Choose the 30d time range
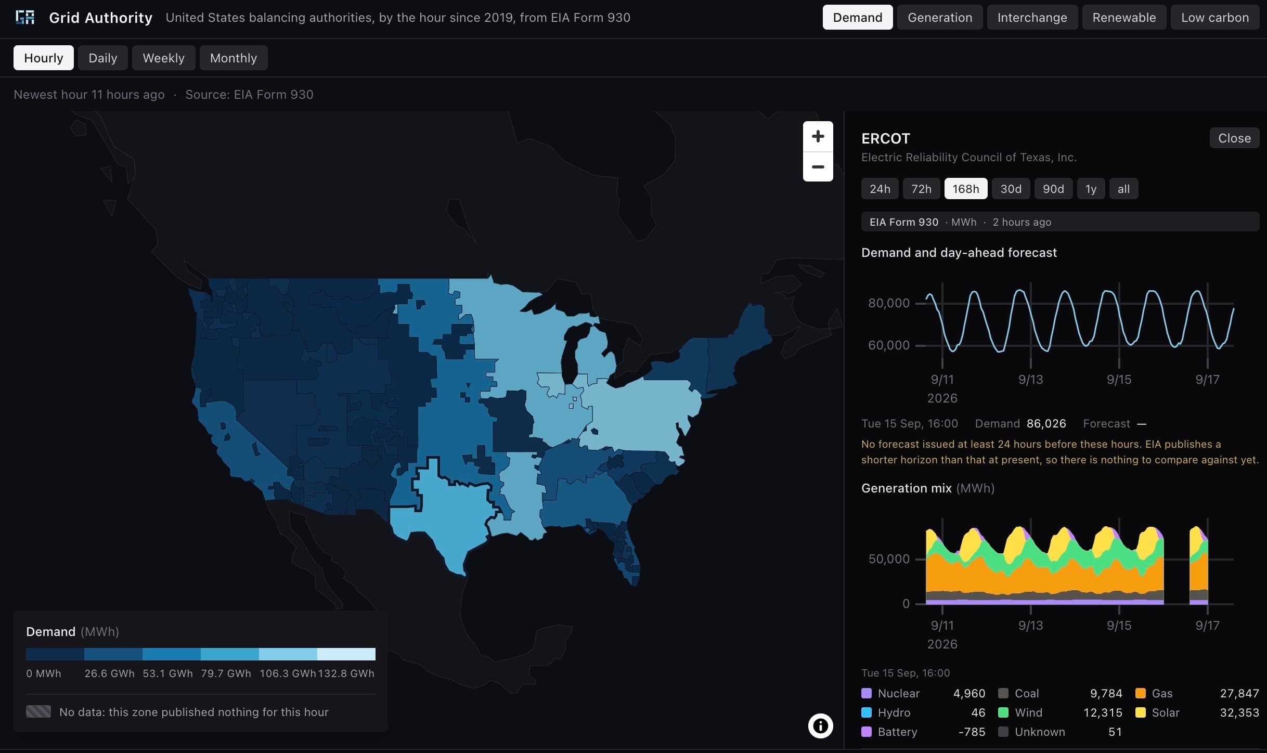 click(x=1011, y=189)
